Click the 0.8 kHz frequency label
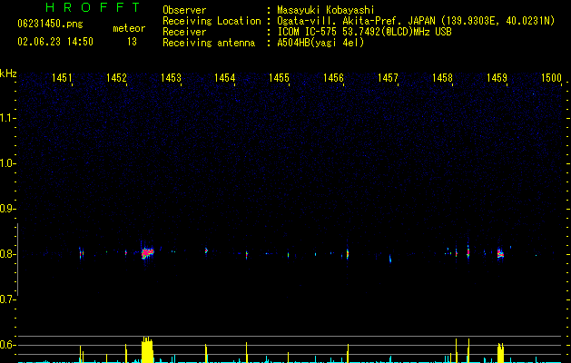The image size is (571, 363). [x=7, y=254]
